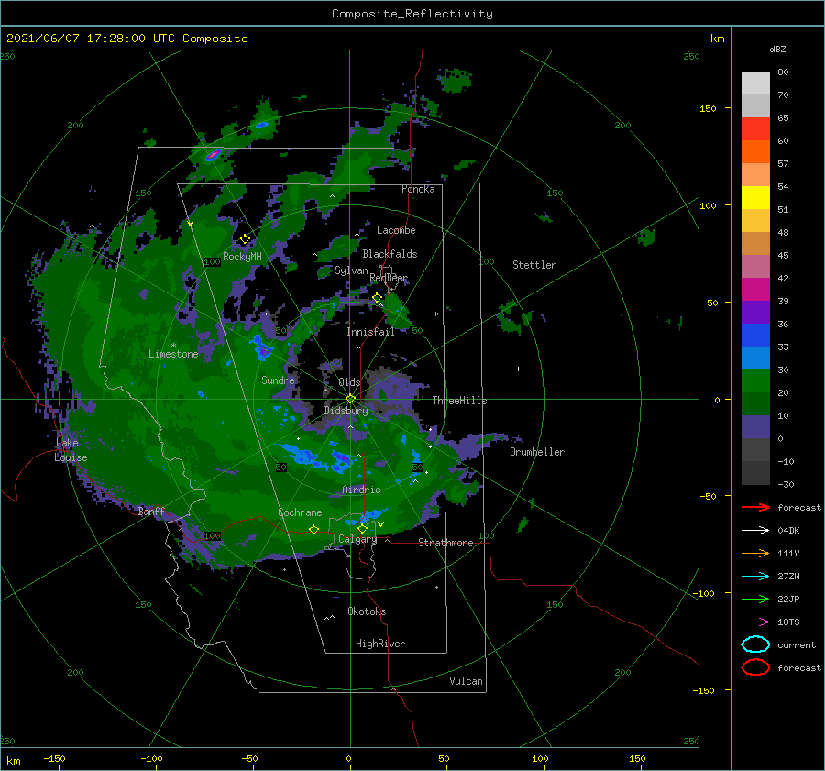
Task: Click the cyan 27ZW arrow legend icon
Action: [x=755, y=577]
